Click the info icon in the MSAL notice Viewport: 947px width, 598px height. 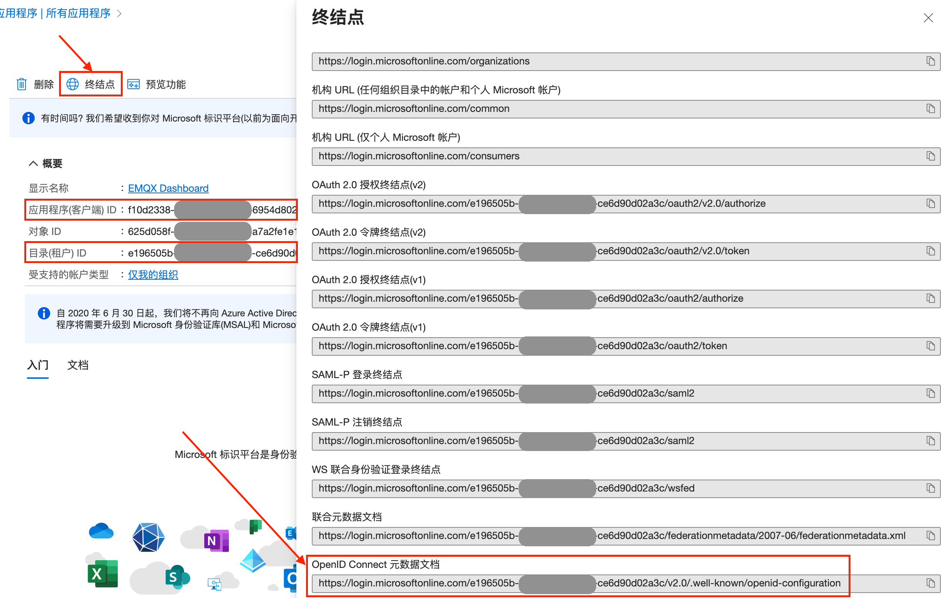[44, 313]
